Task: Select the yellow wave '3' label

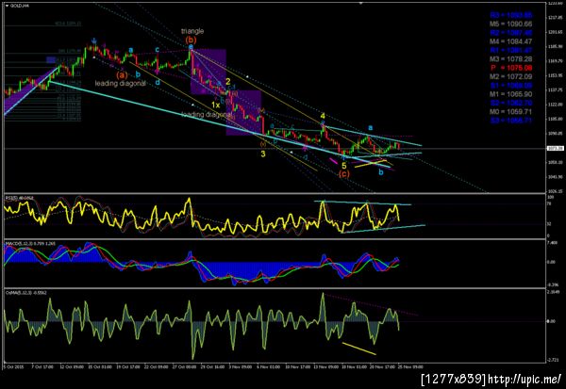Action: coord(263,154)
